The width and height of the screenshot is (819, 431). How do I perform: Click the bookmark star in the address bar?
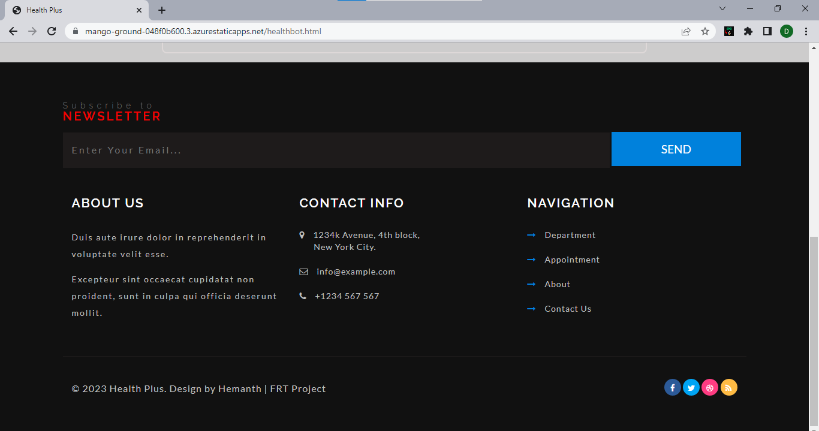coord(705,31)
